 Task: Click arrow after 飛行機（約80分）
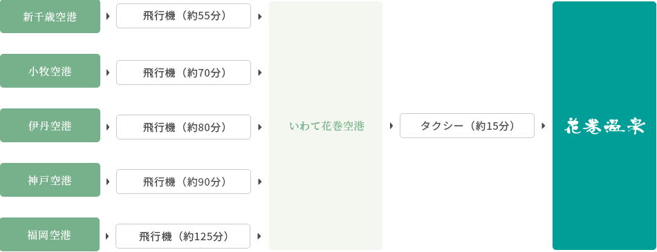(260, 127)
